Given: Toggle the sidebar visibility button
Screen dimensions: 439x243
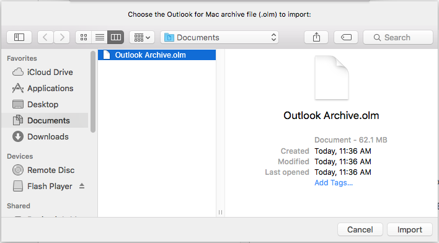Looking at the screenshot, I should click(x=19, y=37).
